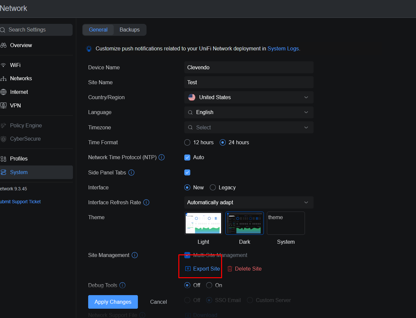Click the CyberSecure shield icon
Screen dimensions: 416x318
pos(3,139)
